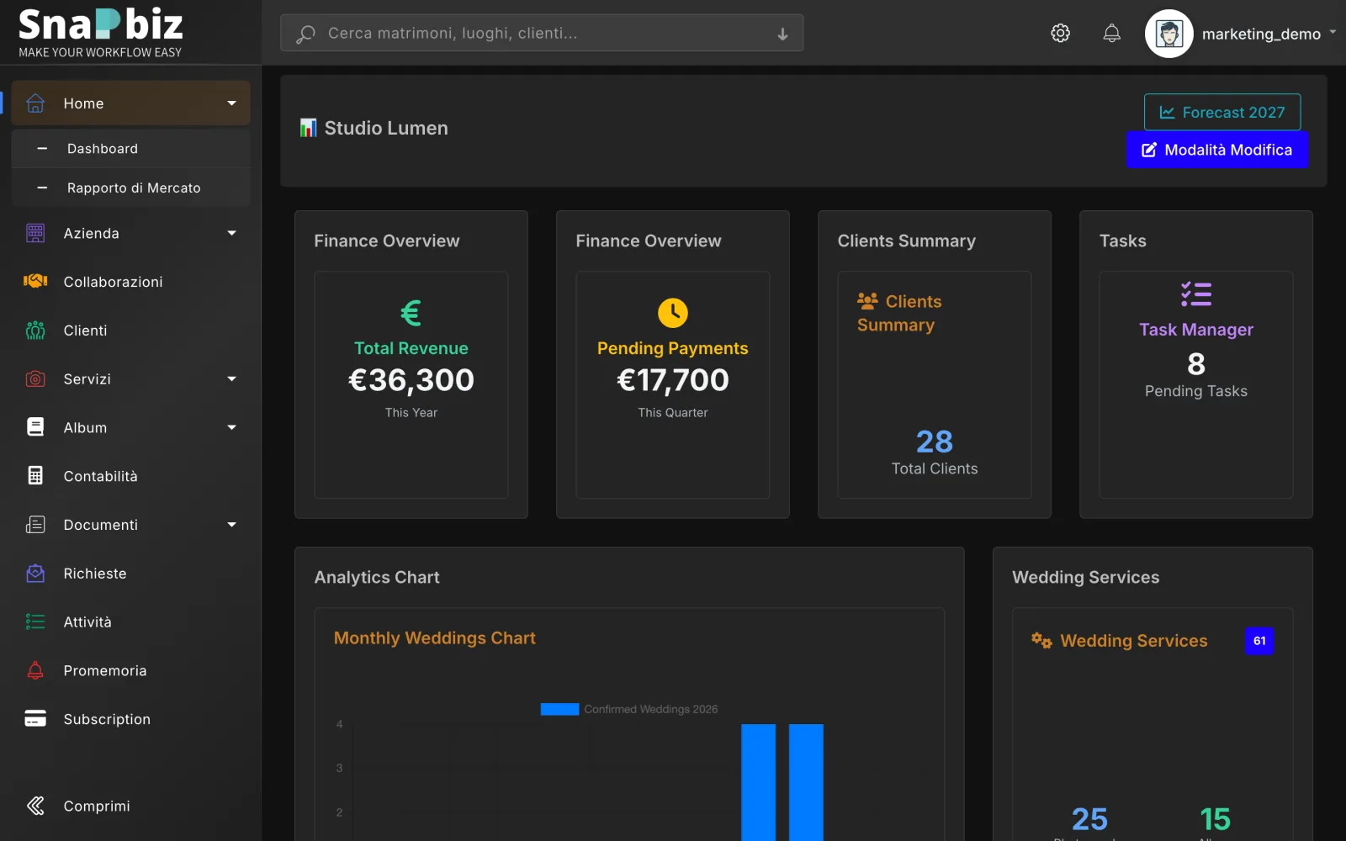Click the Pending Payments clock icon
The image size is (1346, 841).
pyautogui.click(x=673, y=313)
